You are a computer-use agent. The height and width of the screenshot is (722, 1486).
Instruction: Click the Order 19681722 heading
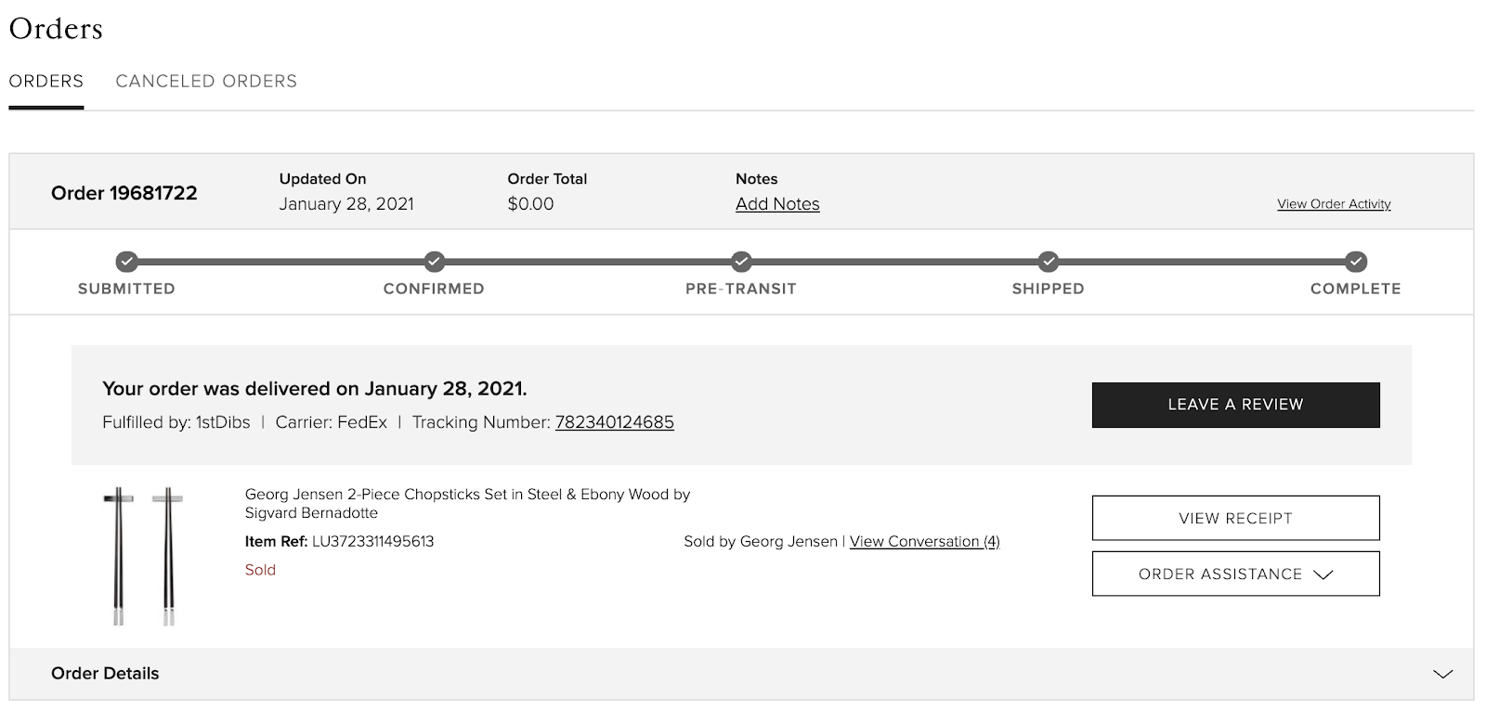tap(124, 193)
